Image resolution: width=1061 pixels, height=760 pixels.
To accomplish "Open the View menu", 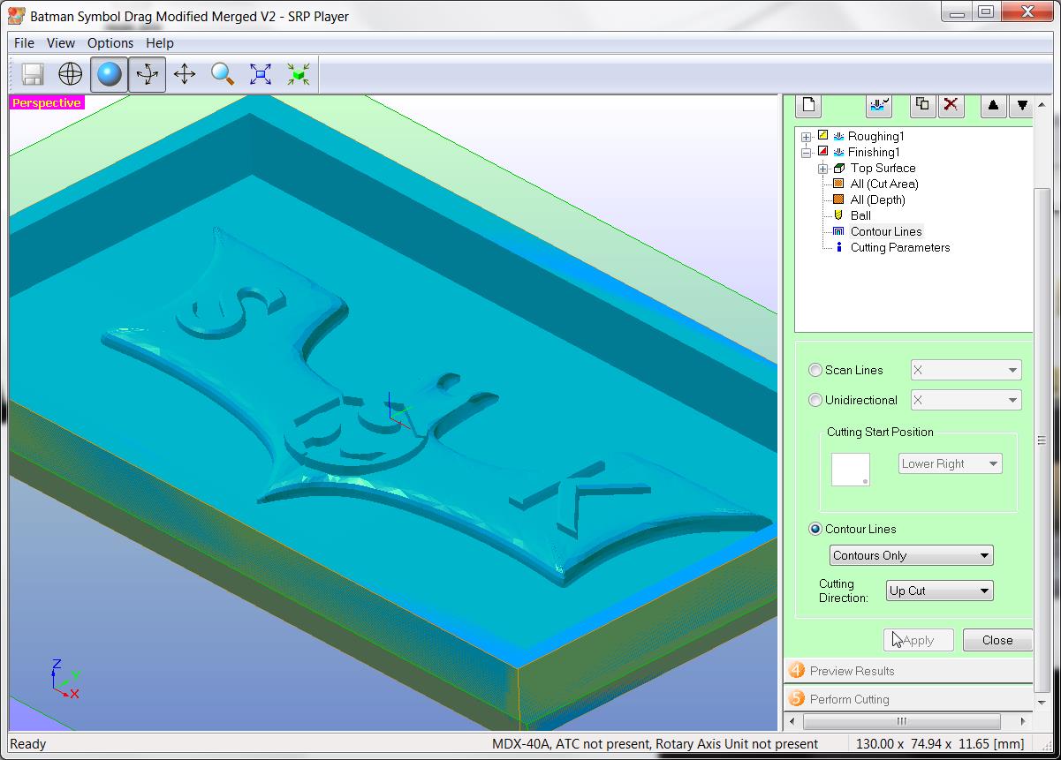I will pos(61,42).
